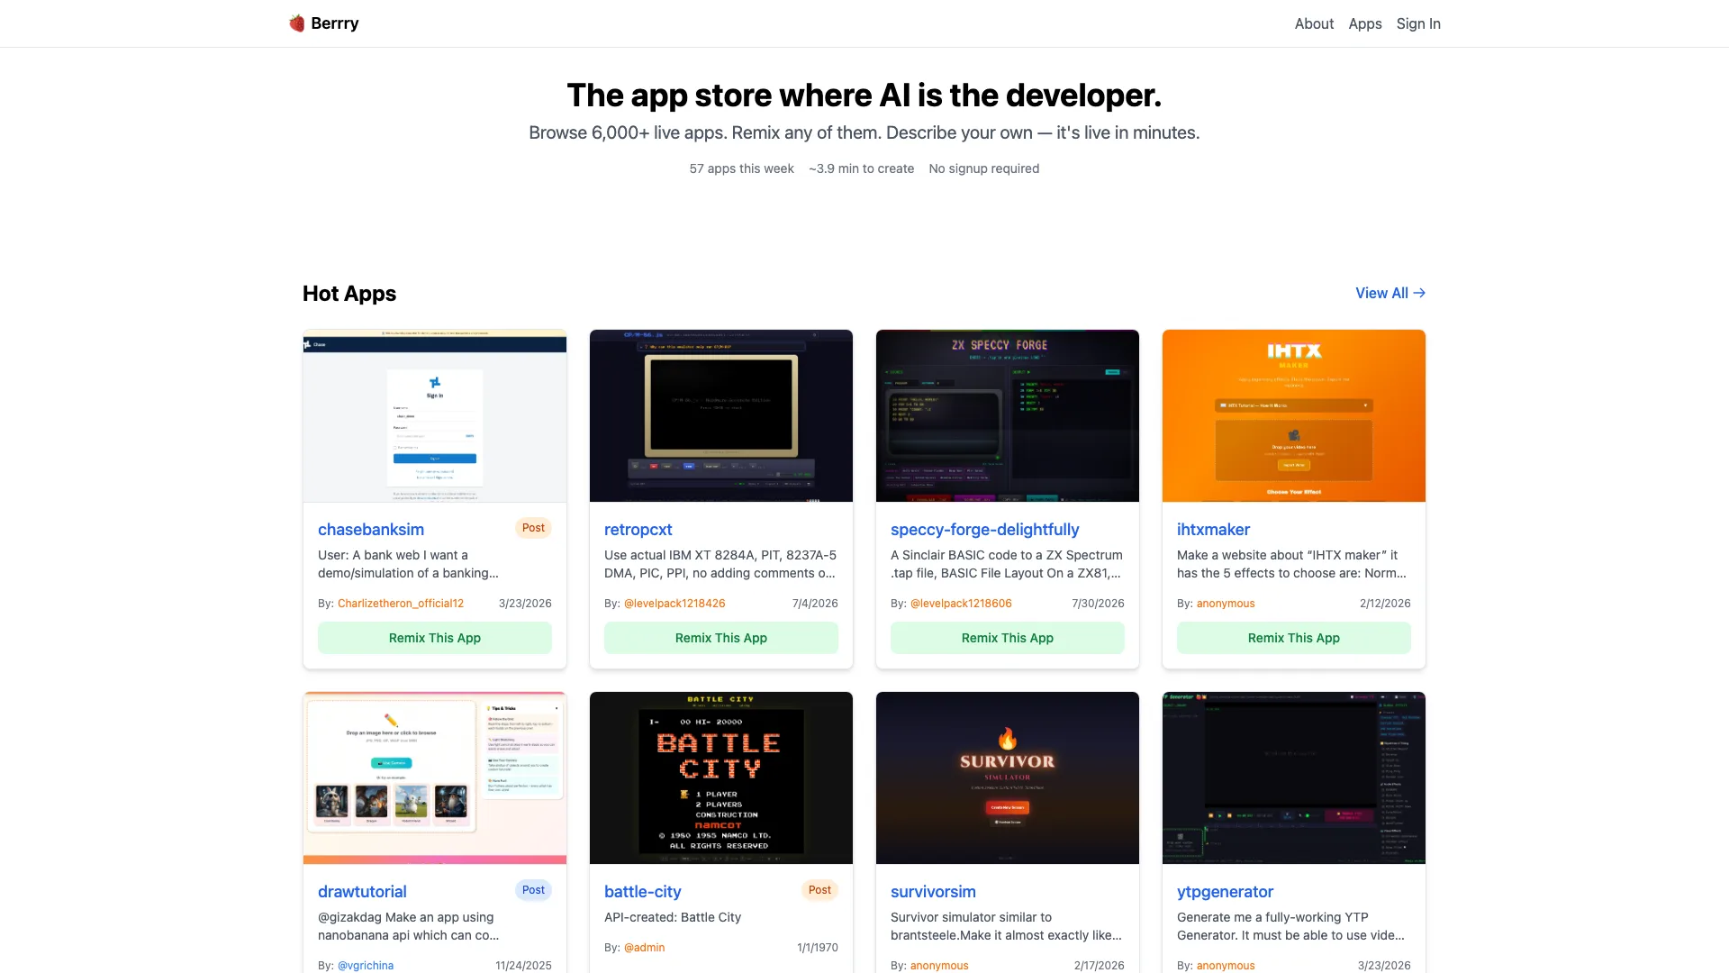Image resolution: width=1729 pixels, height=973 pixels.
Task: Open the battle-city title link
Action: [643, 892]
